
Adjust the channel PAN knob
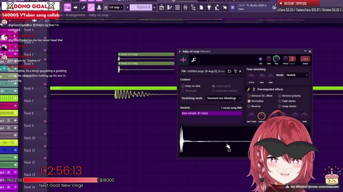click(x=269, y=59)
